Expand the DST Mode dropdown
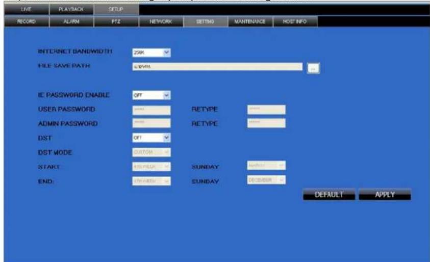Screen dimensions: 430x262 tap(151, 152)
